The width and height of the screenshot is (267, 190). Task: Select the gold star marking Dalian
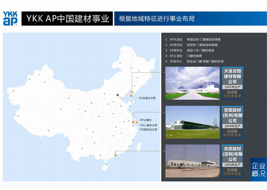[x=132, y=92]
